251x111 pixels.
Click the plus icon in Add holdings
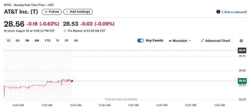tap(67, 12)
